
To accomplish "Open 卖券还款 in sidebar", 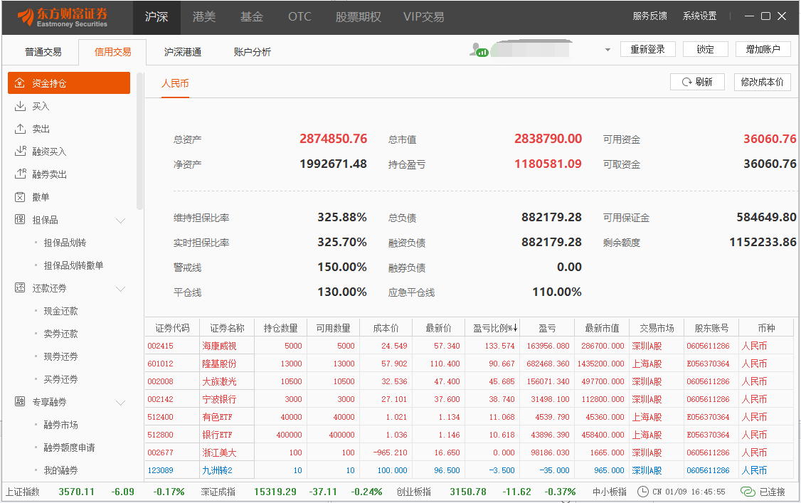I will click(60, 334).
